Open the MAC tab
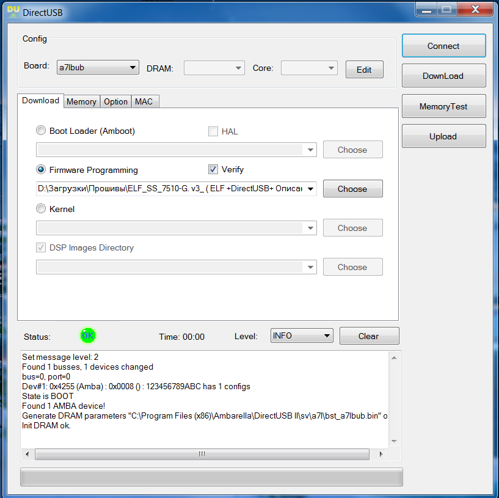This screenshot has width=499, height=498. pos(144,101)
